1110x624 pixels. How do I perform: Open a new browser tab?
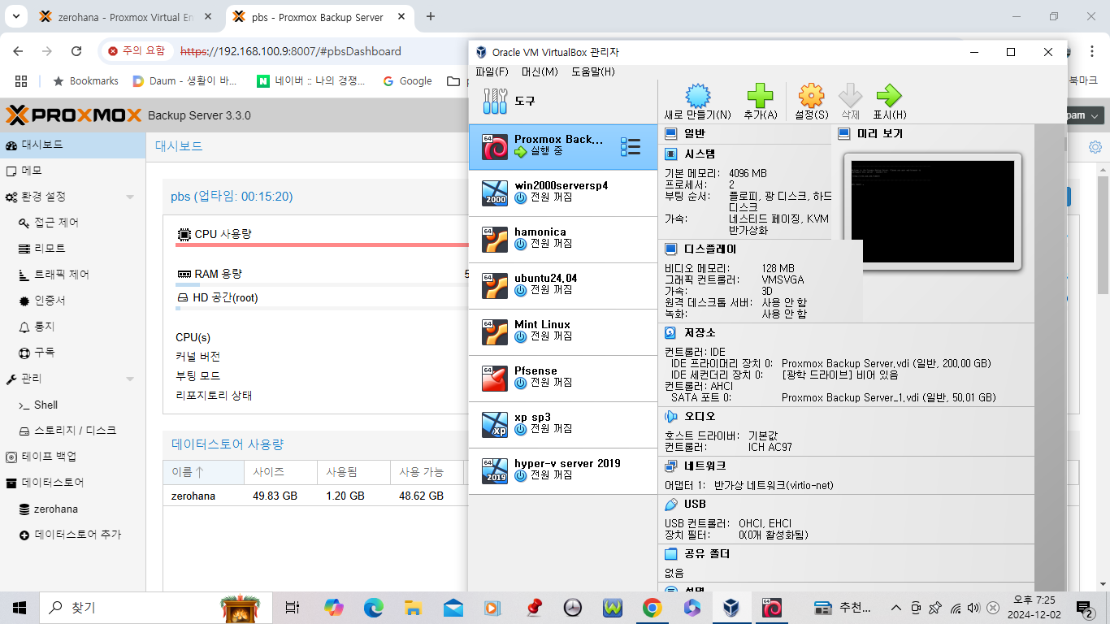tap(431, 16)
